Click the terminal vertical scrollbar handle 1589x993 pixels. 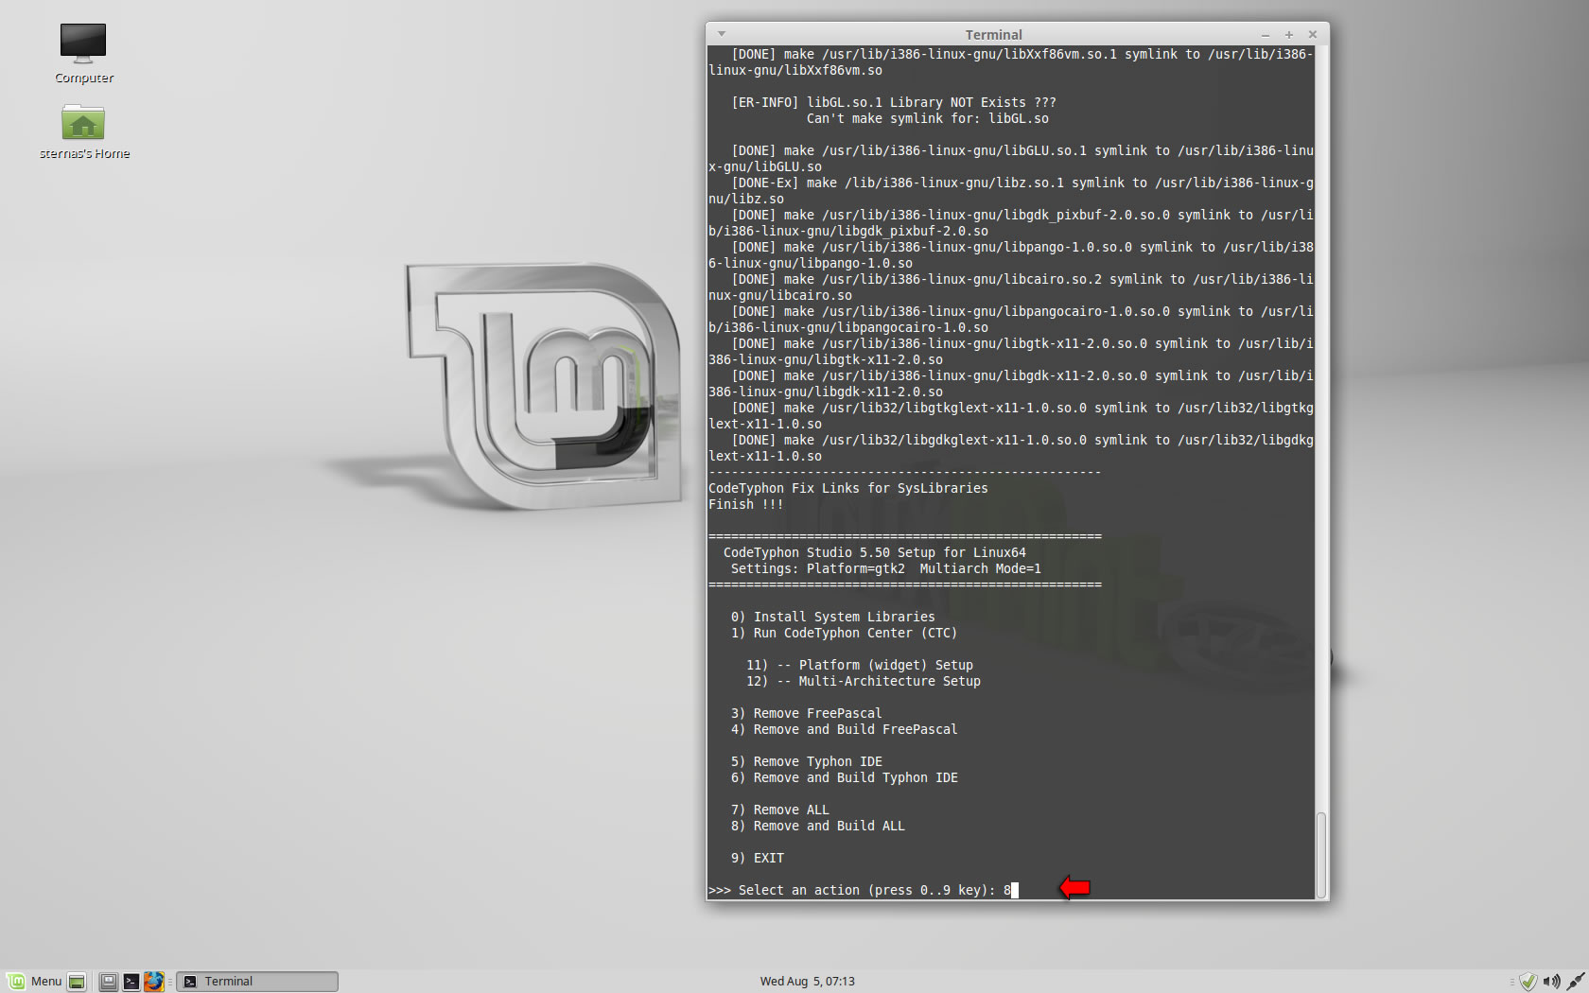(x=1320, y=855)
